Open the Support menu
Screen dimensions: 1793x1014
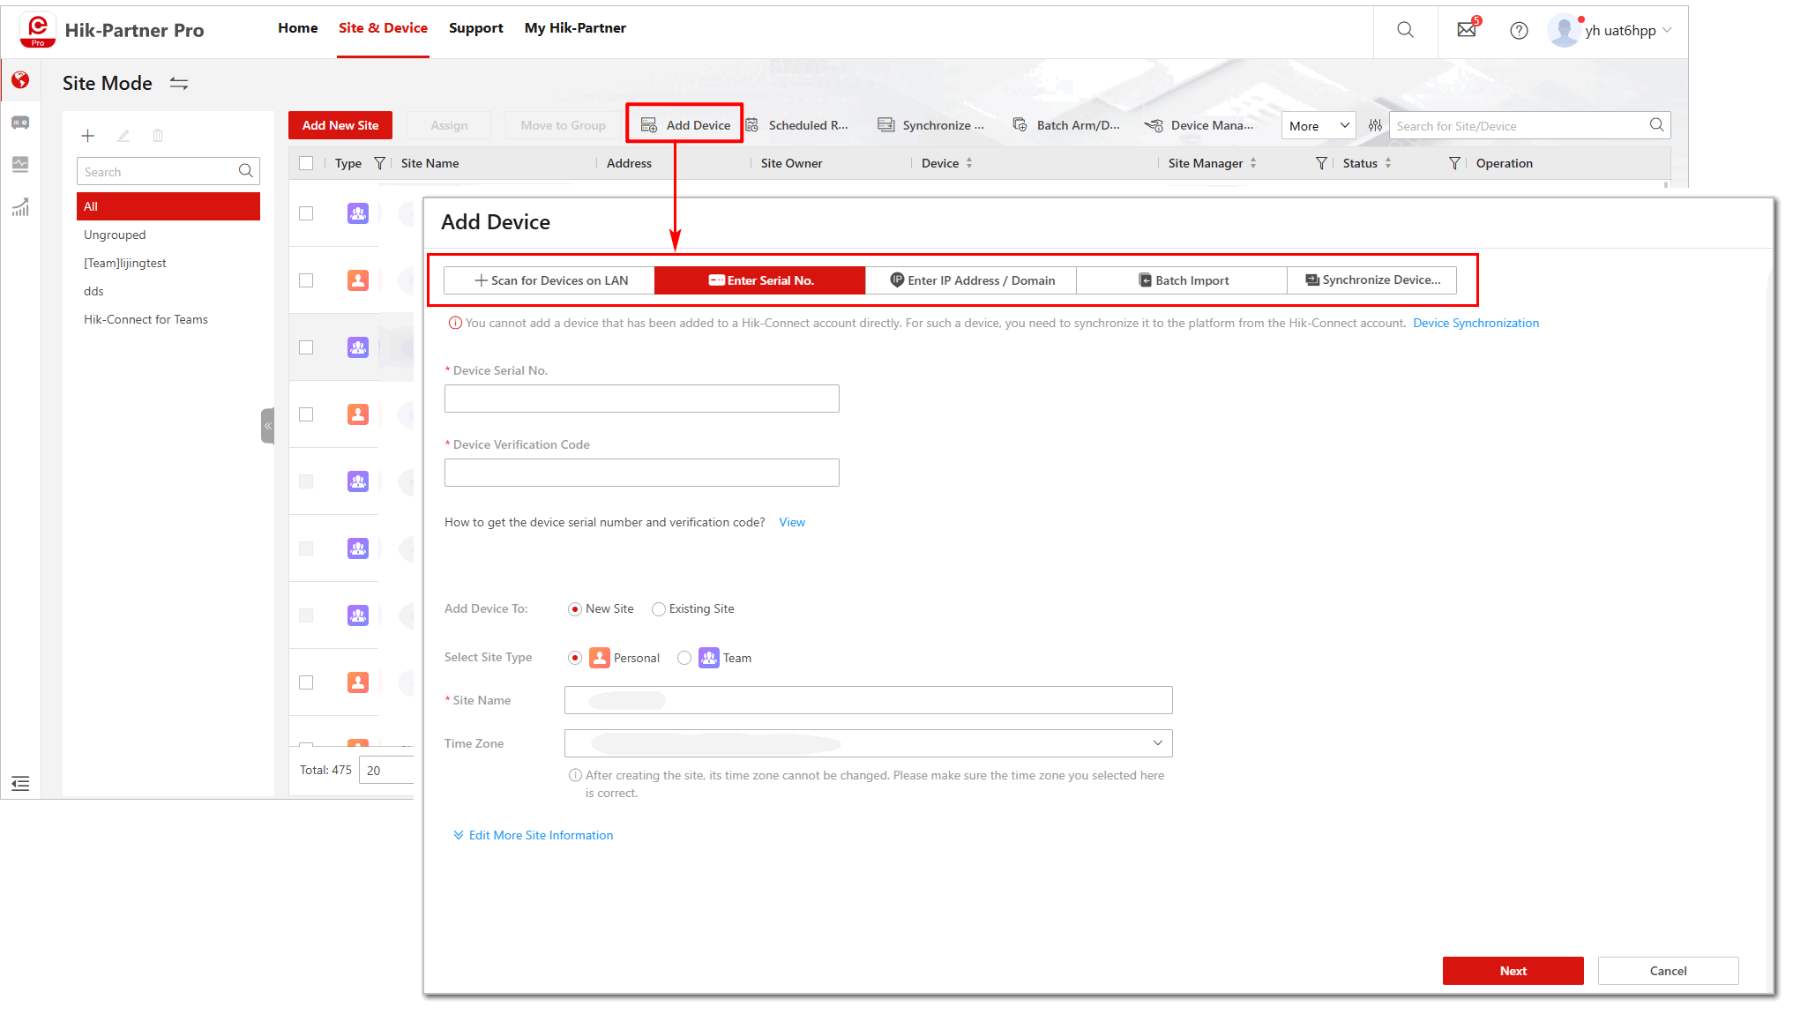[476, 28]
